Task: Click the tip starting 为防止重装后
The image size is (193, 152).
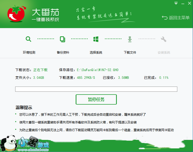Action: pyautogui.click(x=97, y=130)
